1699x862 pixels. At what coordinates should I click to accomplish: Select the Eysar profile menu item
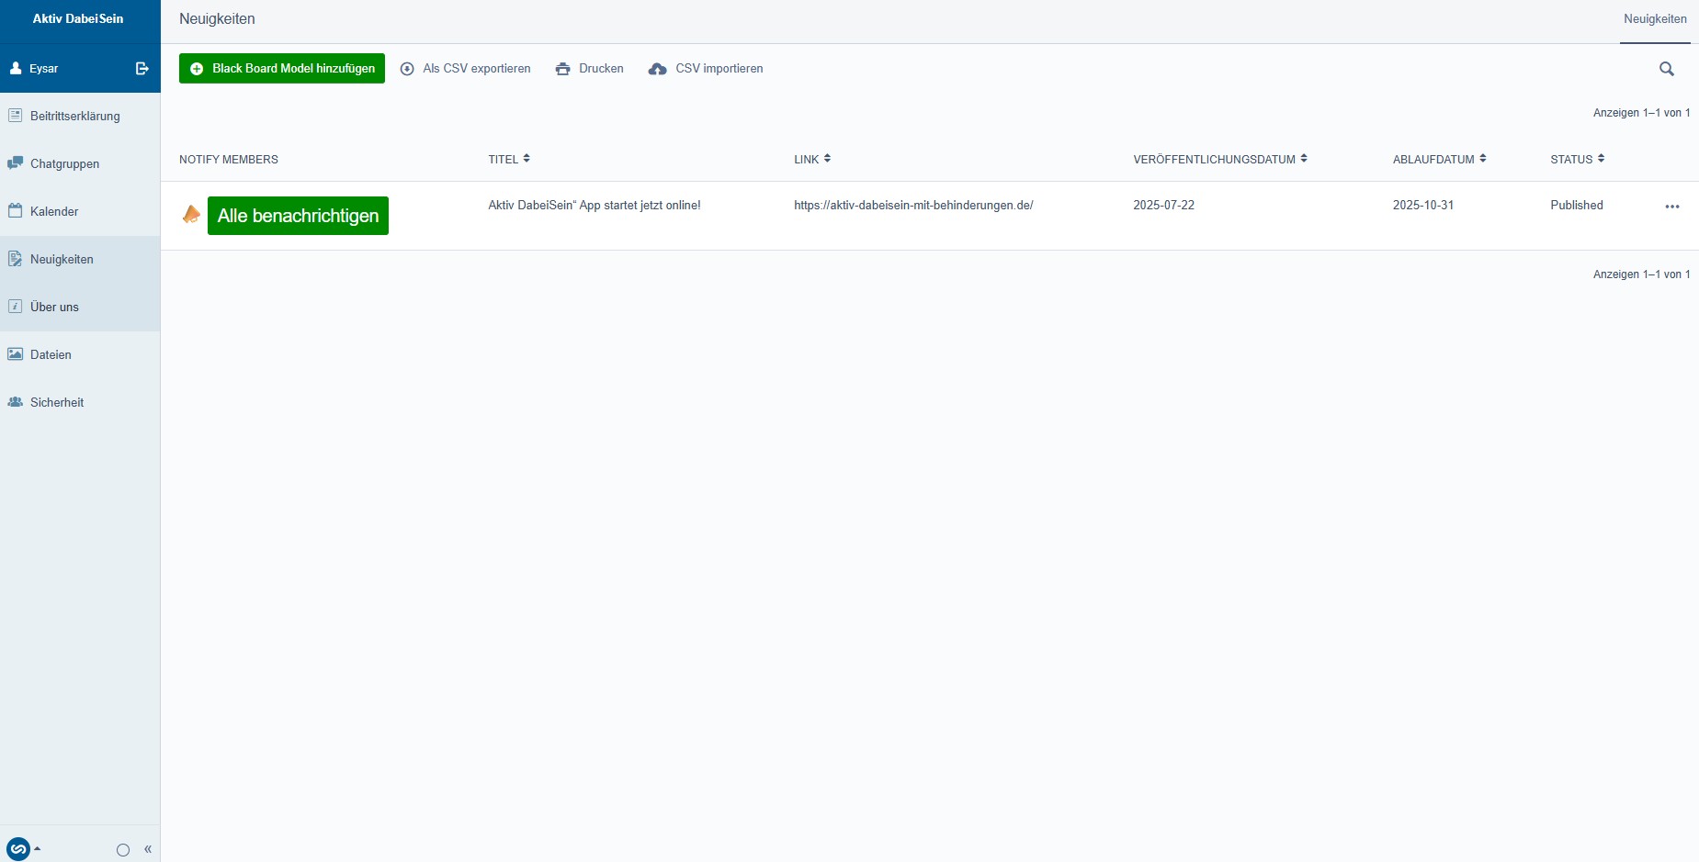pyautogui.click(x=42, y=68)
